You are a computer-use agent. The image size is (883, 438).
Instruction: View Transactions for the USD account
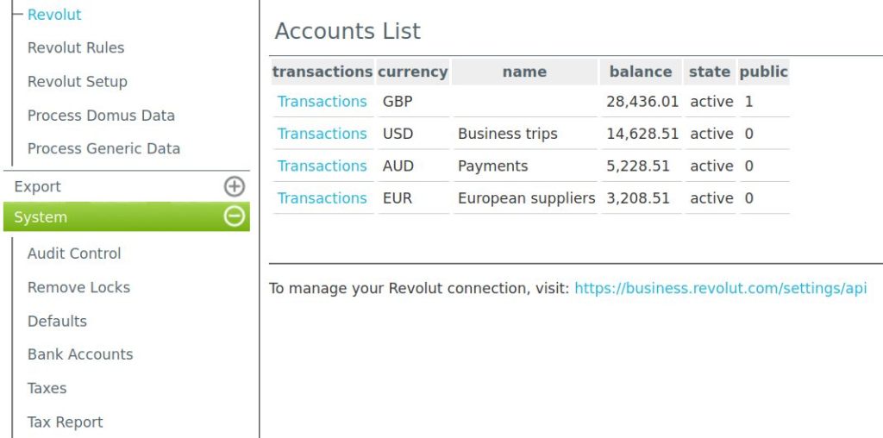(x=322, y=134)
